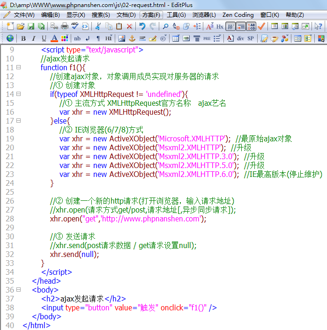Toggle line numbers display button
Screen dimensions: 327x330
click(x=251, y=27)
